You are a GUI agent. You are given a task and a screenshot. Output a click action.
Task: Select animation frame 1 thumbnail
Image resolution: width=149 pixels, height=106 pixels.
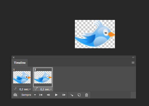[22, 77]
